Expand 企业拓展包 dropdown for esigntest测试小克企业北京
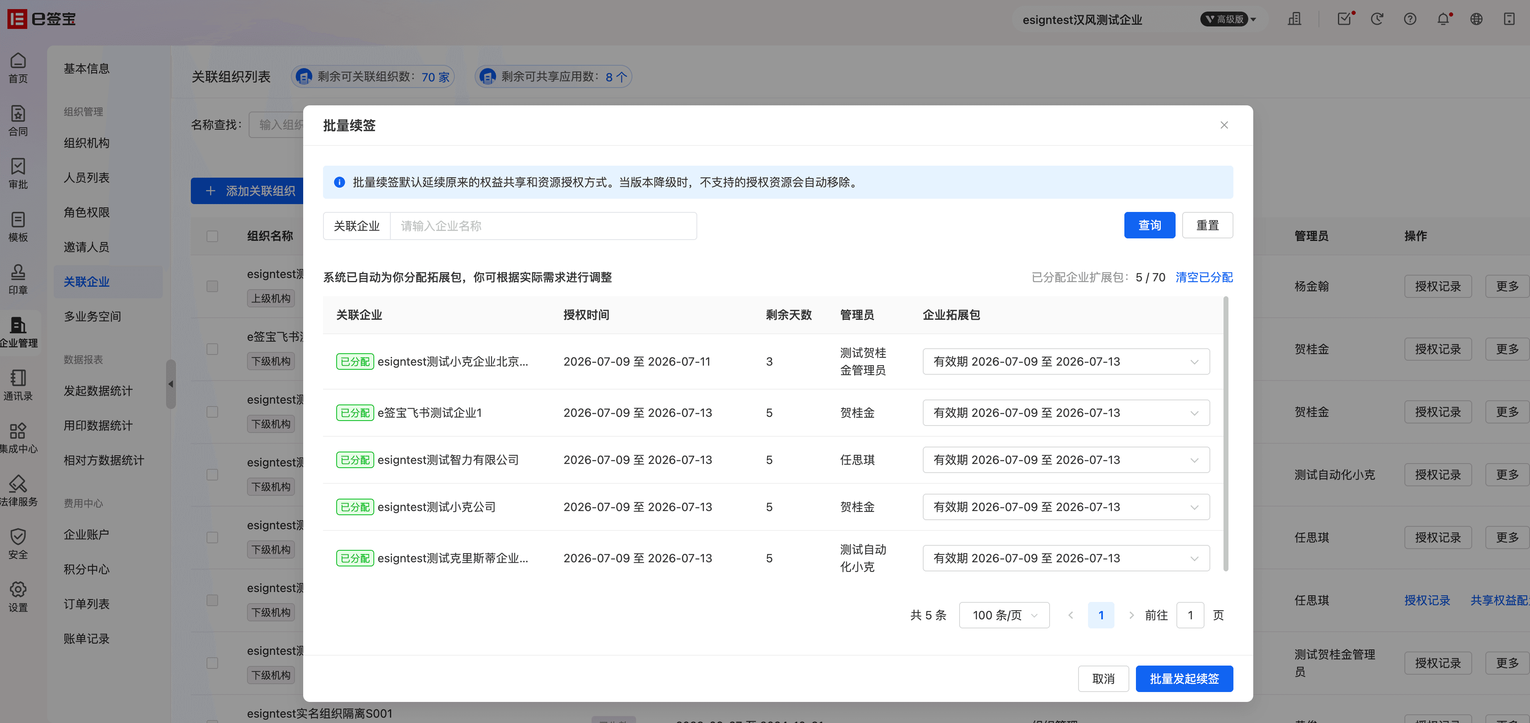The width and height of the screenshot is (1530, 723). tap(1066, 361)
